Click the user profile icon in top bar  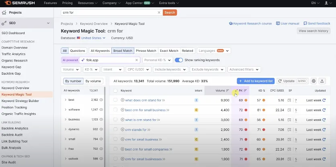[x=326, y=3]
